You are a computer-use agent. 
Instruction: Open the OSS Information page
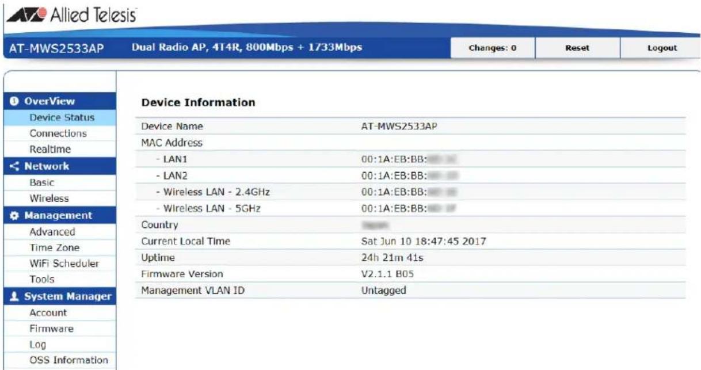69,361
